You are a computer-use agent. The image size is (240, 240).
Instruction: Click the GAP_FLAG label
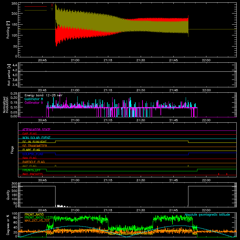(x=29, y=133)
